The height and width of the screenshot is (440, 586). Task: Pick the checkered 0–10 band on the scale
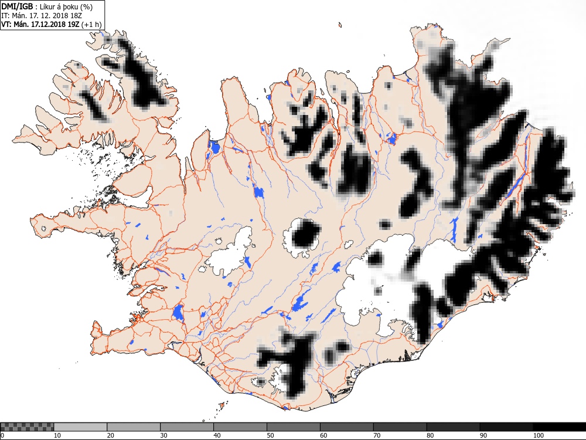(x=28, y=427)
